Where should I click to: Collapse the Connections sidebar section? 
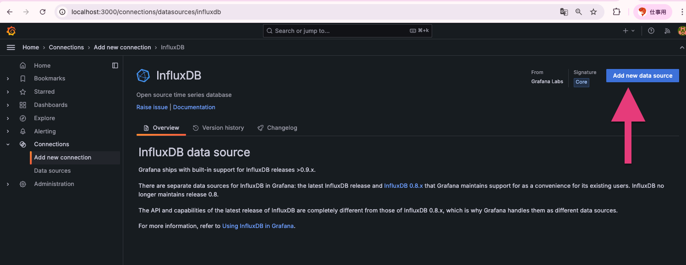(8, 144)
